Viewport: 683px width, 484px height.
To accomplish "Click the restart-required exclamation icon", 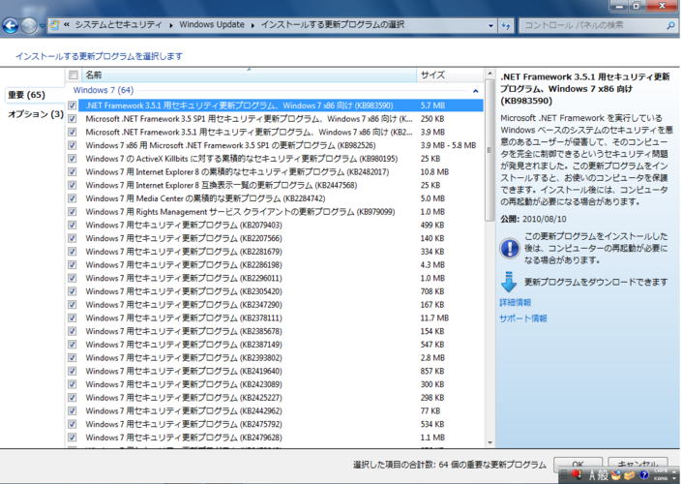I will (509, 249).
